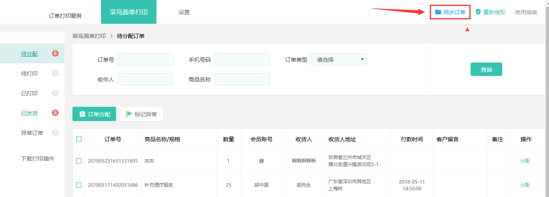Open the 设置 tab
The width and height of the screenshot is (549, 197).
[184, 12]
